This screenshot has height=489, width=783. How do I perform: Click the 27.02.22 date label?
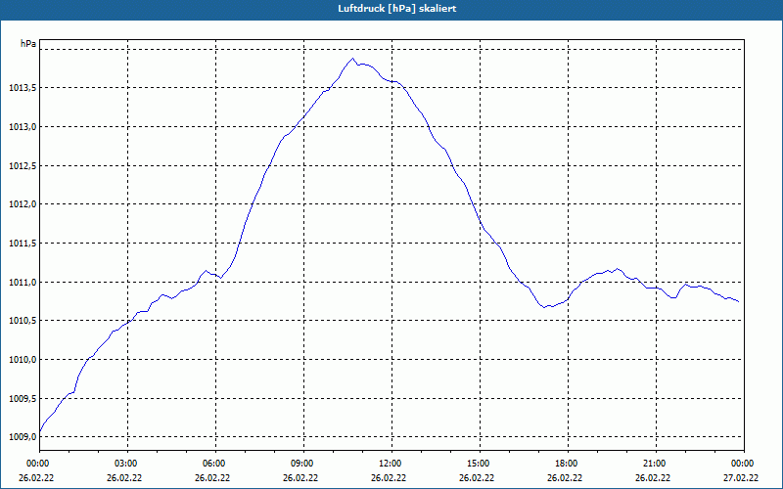pyautogui.click(x=741, y=478)
